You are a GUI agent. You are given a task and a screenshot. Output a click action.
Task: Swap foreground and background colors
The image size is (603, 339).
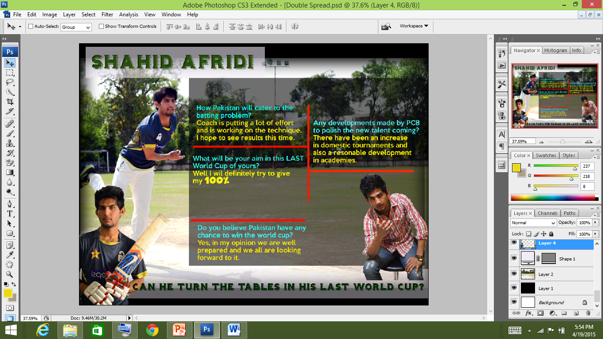(x=14, y=284)
